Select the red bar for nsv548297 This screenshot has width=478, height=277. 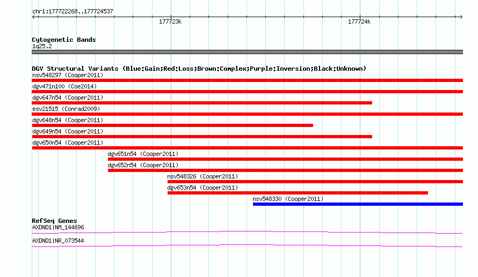click(247, 80)
